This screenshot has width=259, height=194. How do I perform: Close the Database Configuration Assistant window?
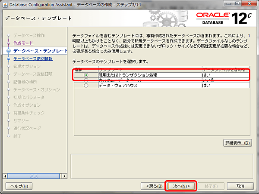click(250, 3)
